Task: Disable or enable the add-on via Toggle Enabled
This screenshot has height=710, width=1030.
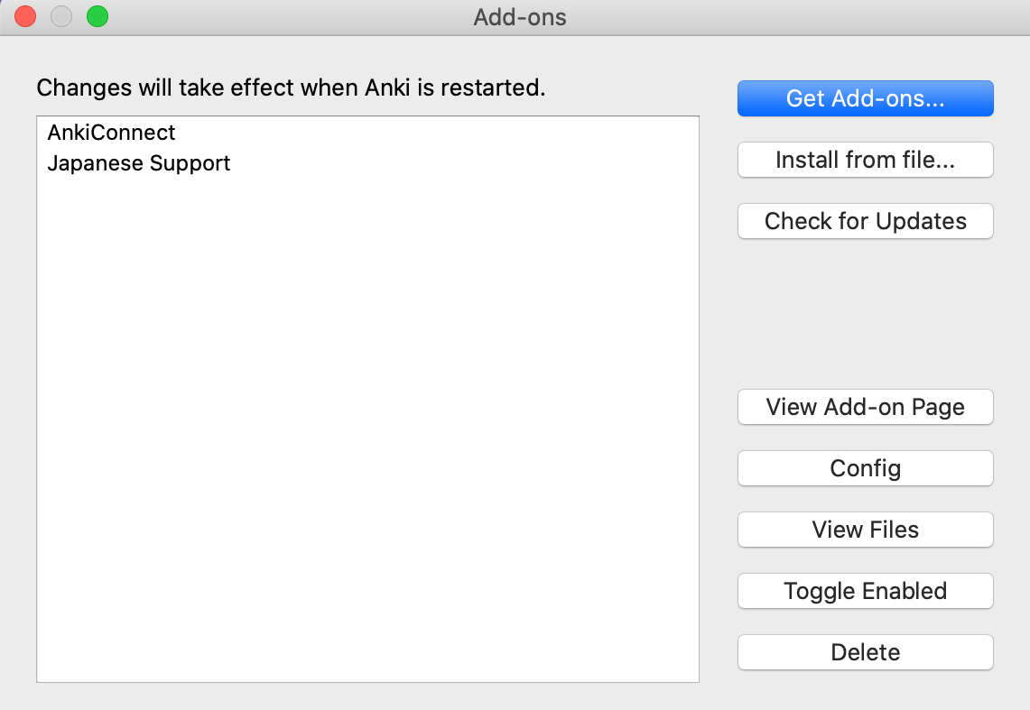Action: click(x=865, y=591)
